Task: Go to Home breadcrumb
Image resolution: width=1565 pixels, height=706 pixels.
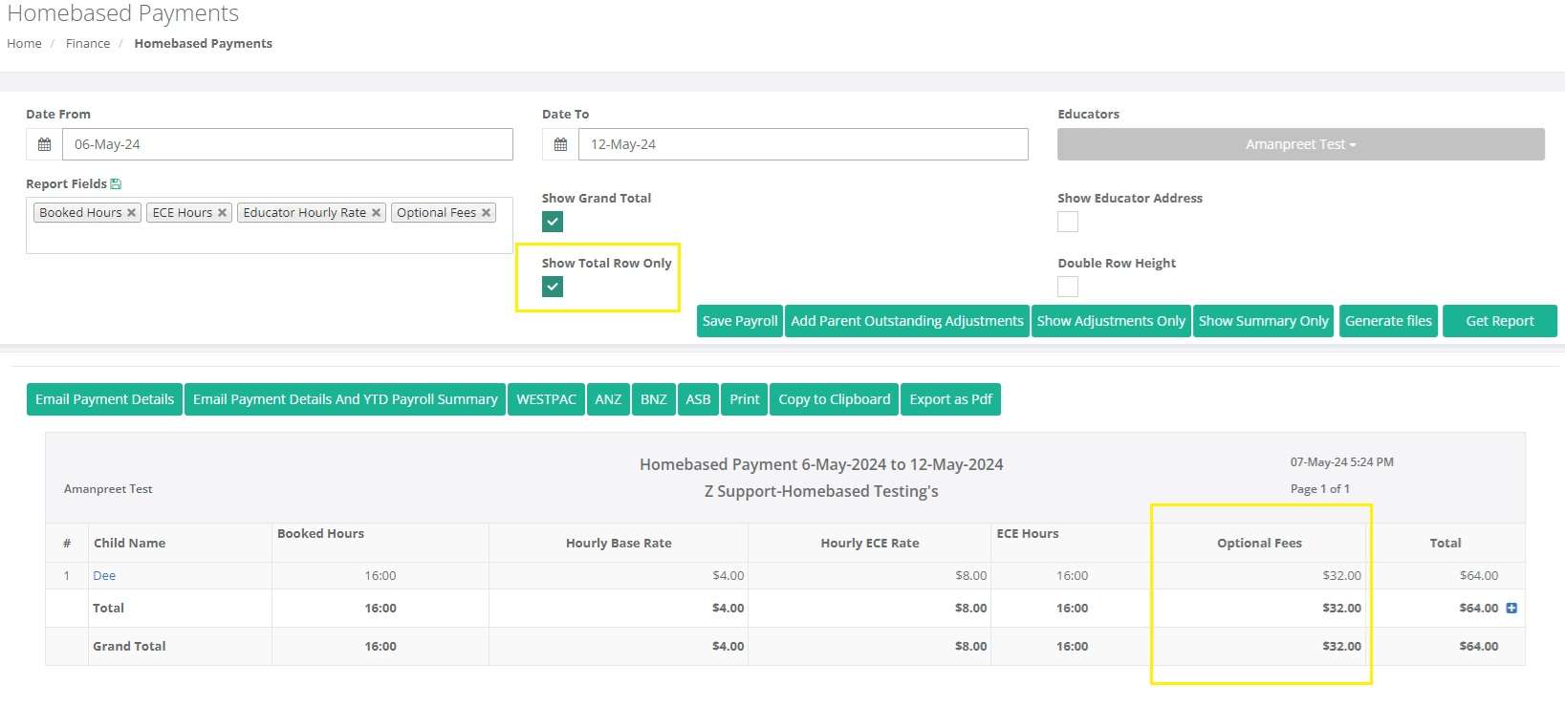Action: (24, 44)
